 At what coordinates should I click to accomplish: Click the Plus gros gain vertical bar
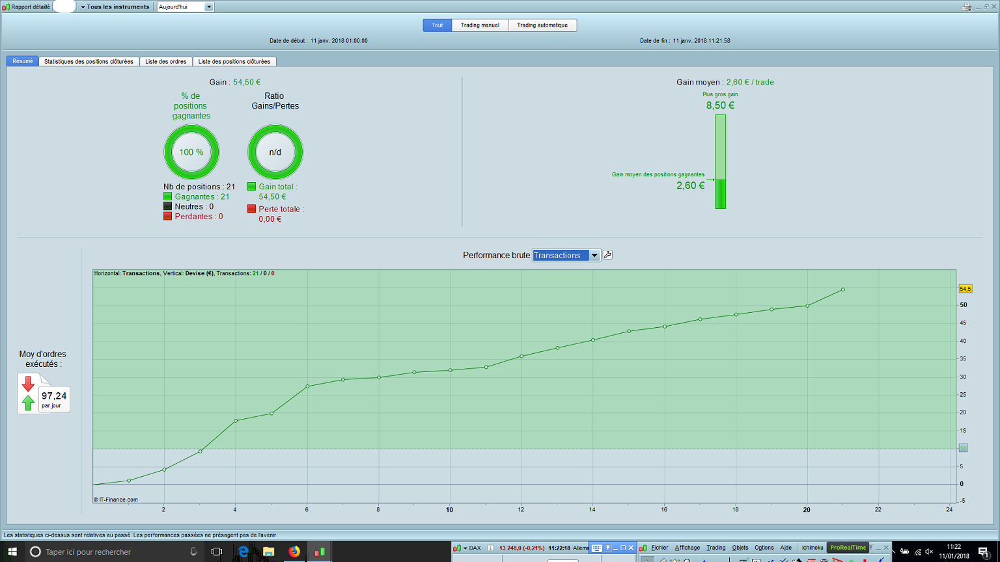click(x=720, y=161)
